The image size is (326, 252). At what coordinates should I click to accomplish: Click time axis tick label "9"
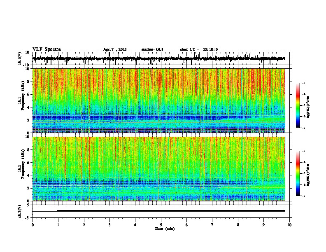coord(263,225)
